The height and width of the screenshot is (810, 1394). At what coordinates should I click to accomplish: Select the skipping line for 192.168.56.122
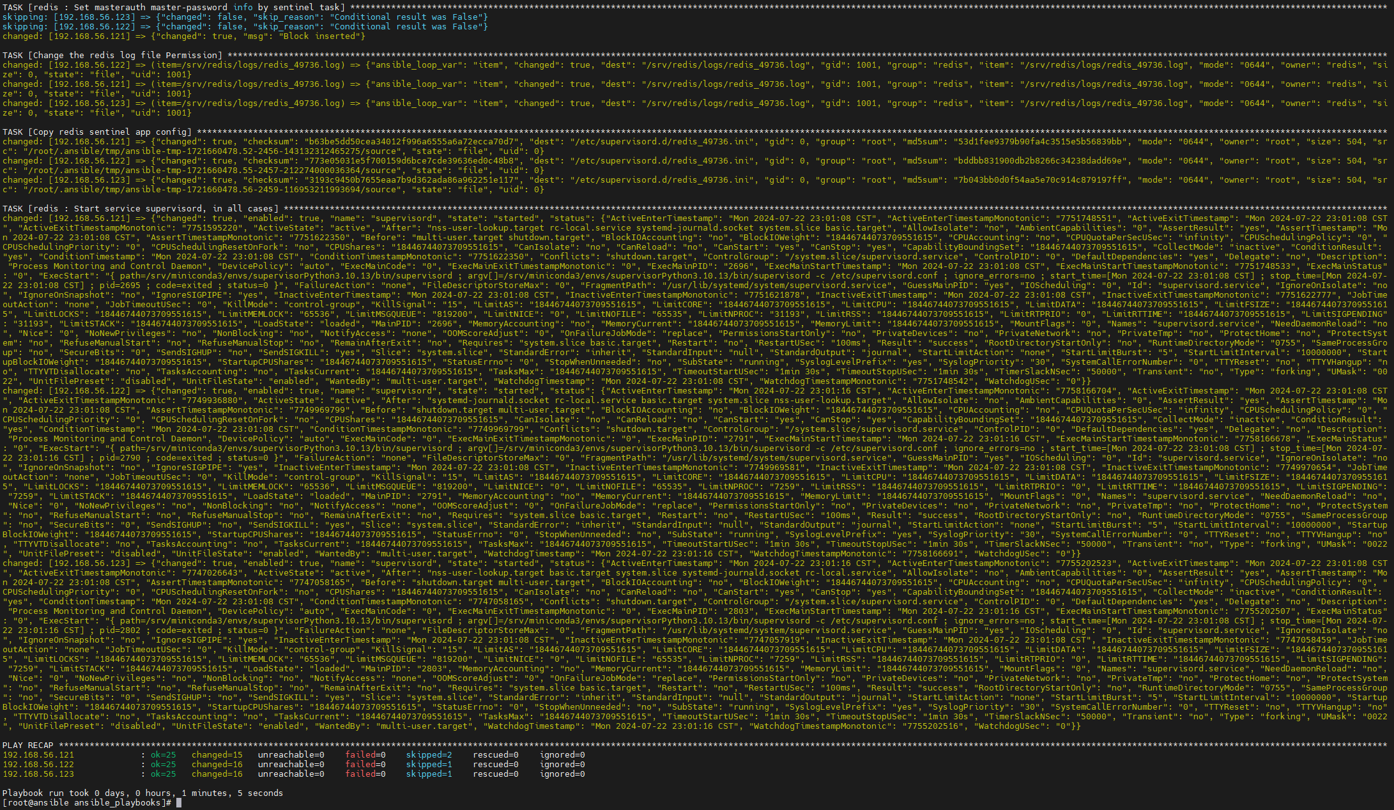[245, 27]
